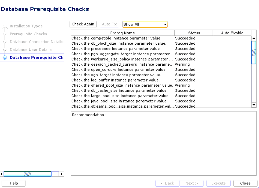259x188 pixels.
Task: Click the Installation Types step icon
Action: [x=5, y=26]
